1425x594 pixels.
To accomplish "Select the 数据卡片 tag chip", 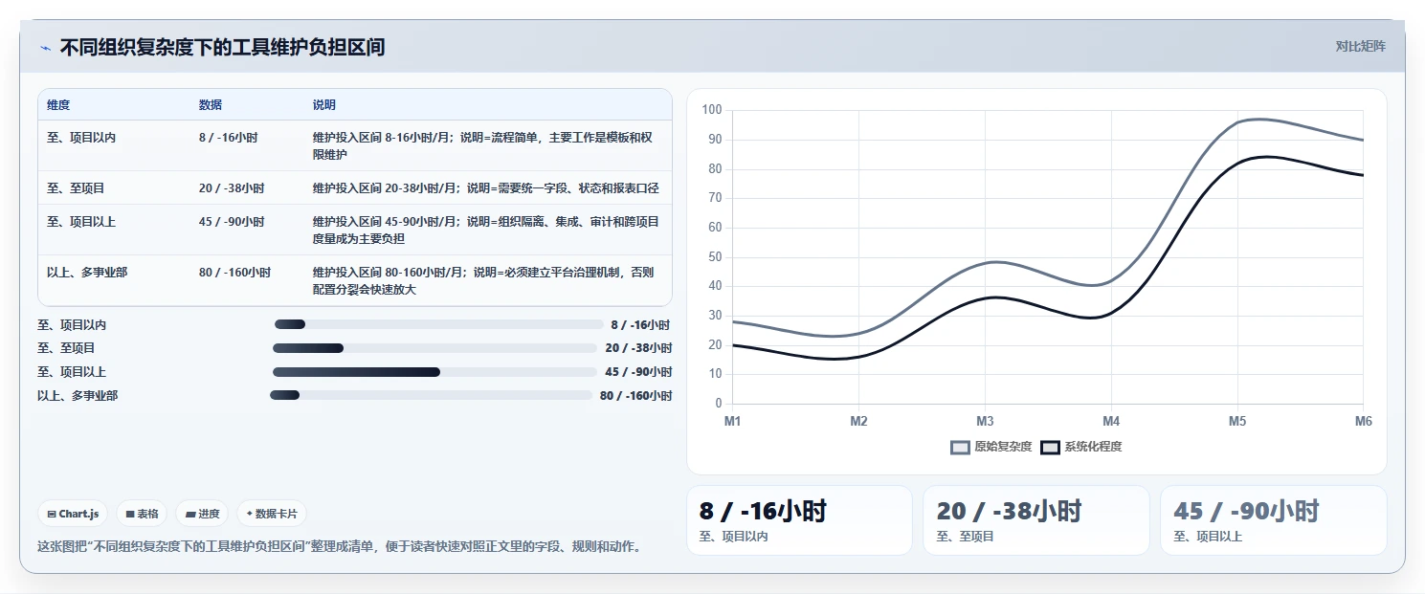I will pos(272,514).
